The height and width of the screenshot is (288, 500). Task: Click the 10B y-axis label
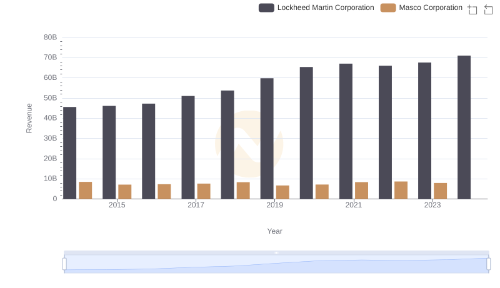tap(51, 179)
